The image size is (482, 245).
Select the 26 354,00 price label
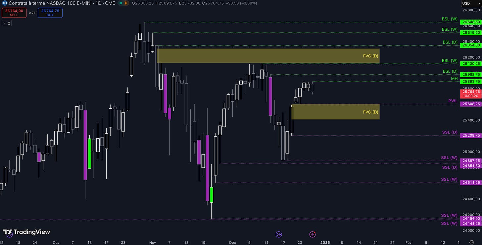[471, 45]
